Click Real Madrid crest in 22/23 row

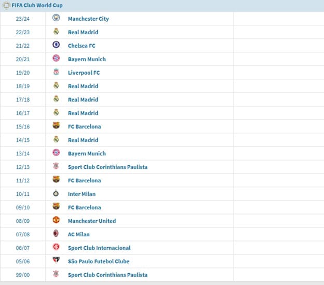point(56,31)
